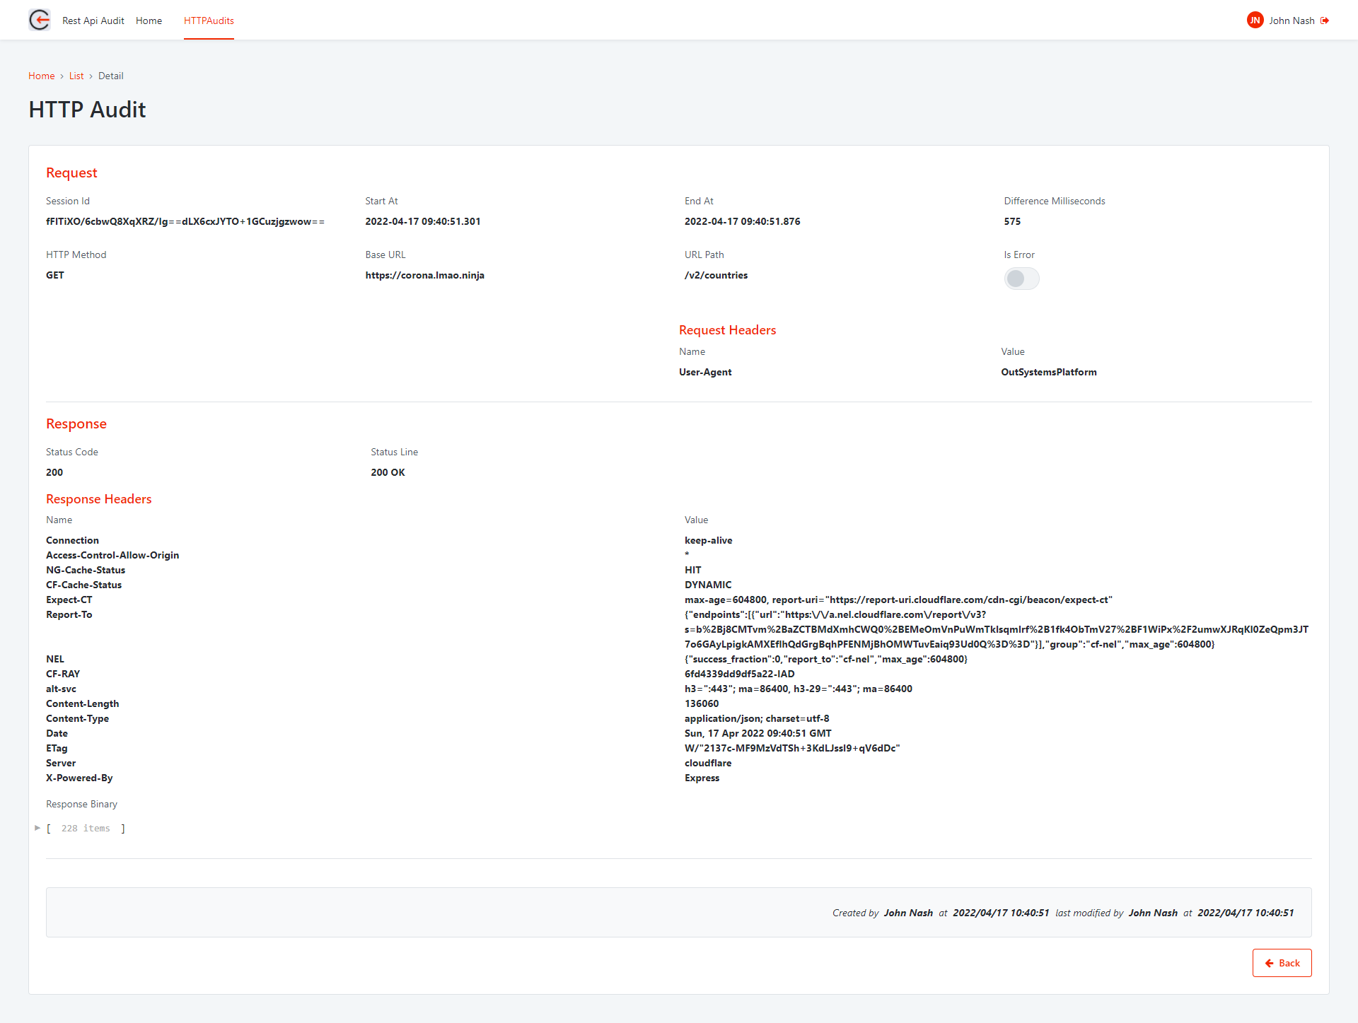Click the Content-Type value application/json
The height and width of the screenshot is (1023, 1358).
pos(757,718)
